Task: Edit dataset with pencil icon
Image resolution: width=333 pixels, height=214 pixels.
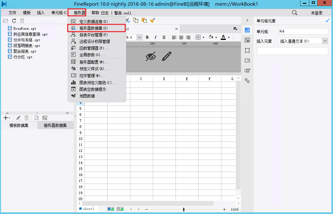Action: coord(18,118)
